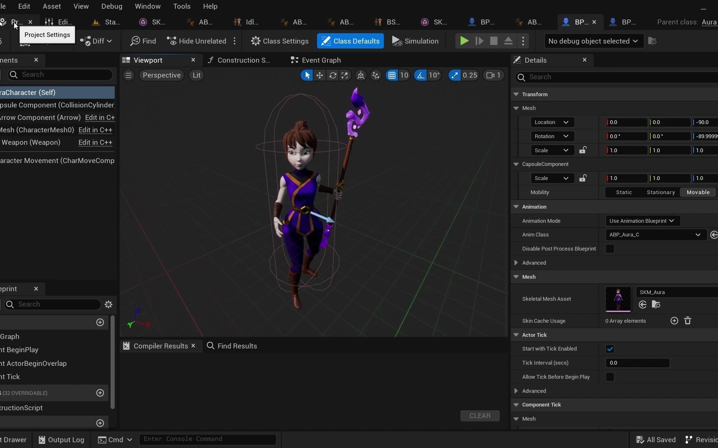The width and height of the screenshot is (718, 448).
Task: Open the Window menu
Action: click(x=148, y=6)
